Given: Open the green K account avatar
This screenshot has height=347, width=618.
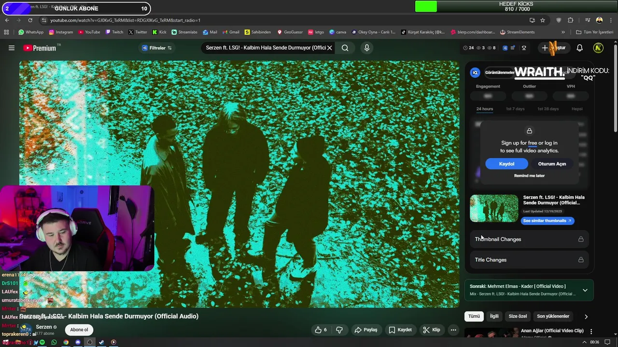Looking at the screenshot, I should [x=598, y=48].
